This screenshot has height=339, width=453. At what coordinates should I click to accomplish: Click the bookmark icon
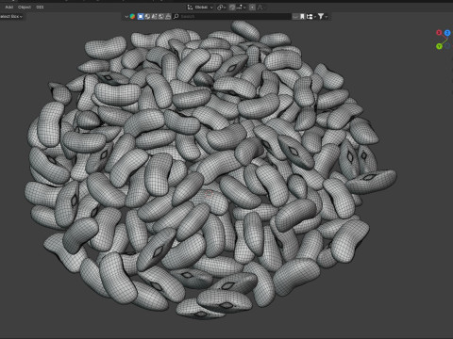(x=302, y=16)
